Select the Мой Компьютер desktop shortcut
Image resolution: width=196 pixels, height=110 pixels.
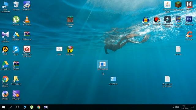[x=5, y=7]
